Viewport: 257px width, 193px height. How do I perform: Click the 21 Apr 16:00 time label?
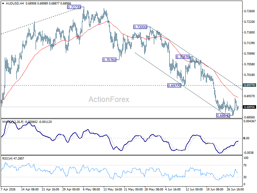pyautogui.click(x=50, y=189)
